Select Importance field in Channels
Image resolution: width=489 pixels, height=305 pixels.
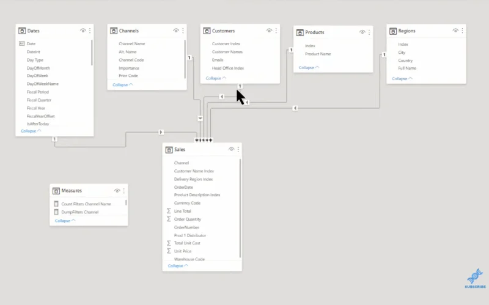coord(129,68)
